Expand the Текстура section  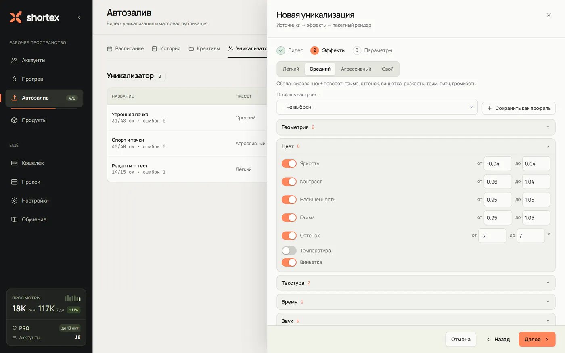(416, 283)
